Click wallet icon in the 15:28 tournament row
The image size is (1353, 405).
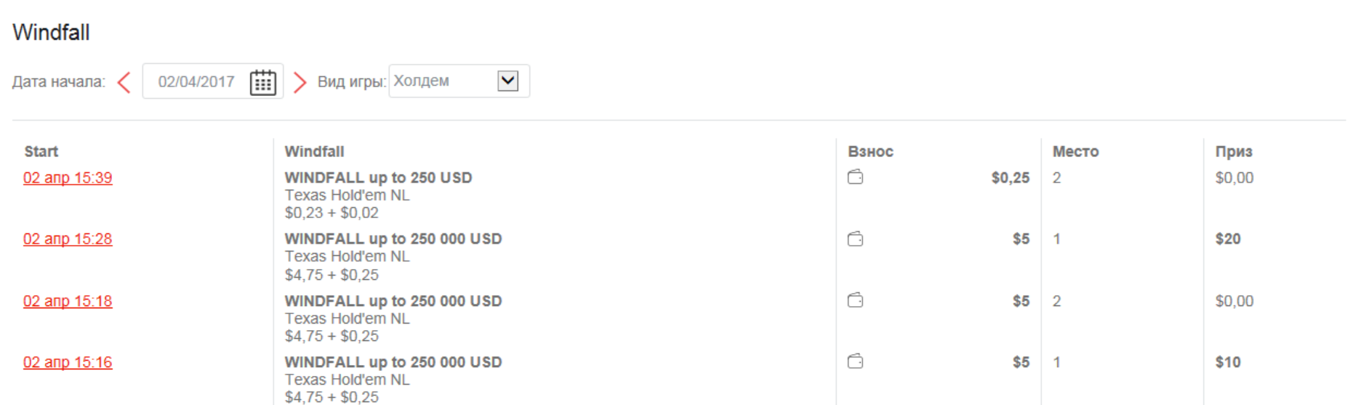coord(856,239)
